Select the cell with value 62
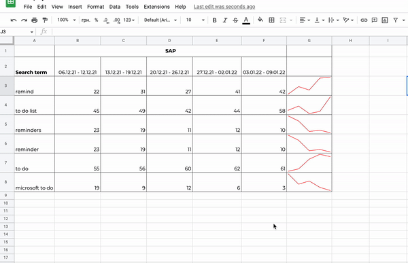Viewport: 408px width, 263px height. tap(217, 163)
